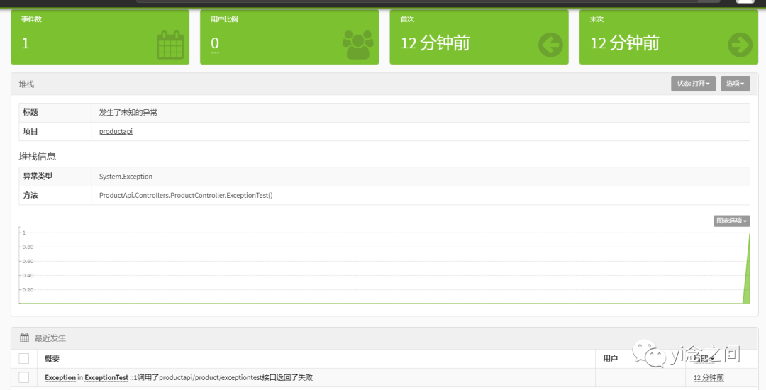Click calendar icon beside 最近发生 header
This screenshot has height=390, width=766.
click(x=24, y=338)
